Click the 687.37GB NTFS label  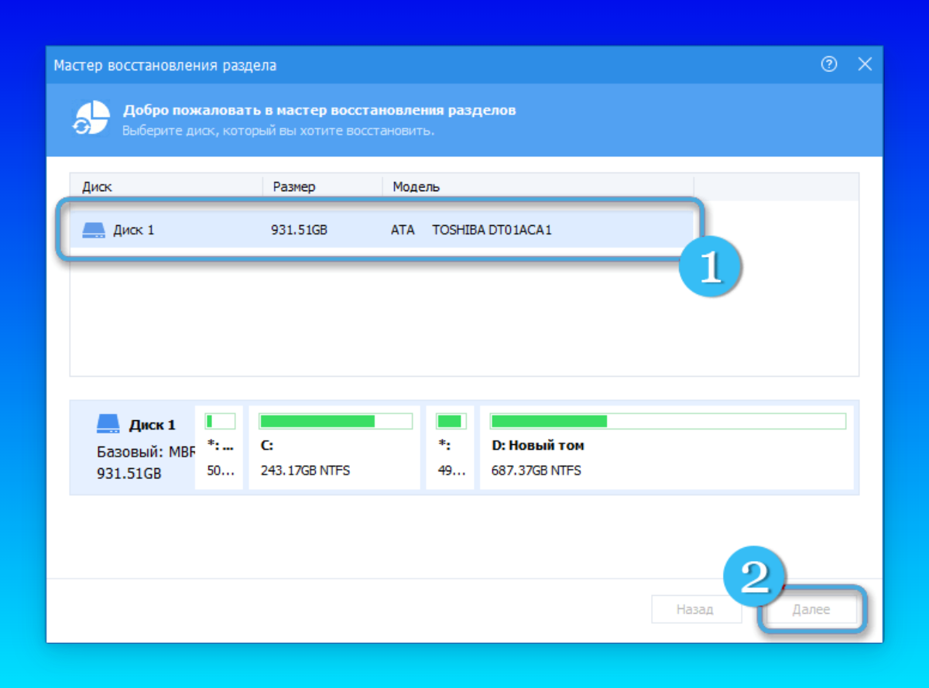tap(536, 470)
